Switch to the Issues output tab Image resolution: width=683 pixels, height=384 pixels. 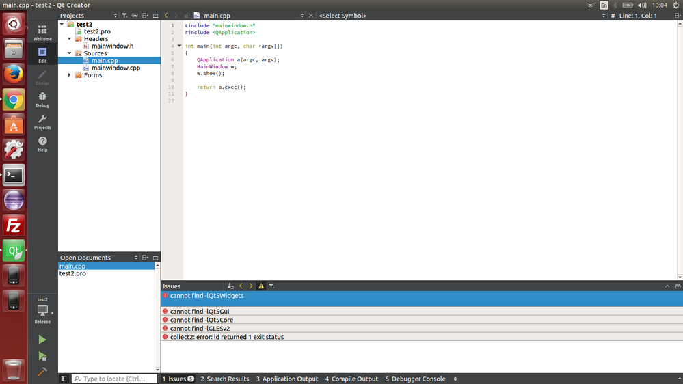[178, 379]
